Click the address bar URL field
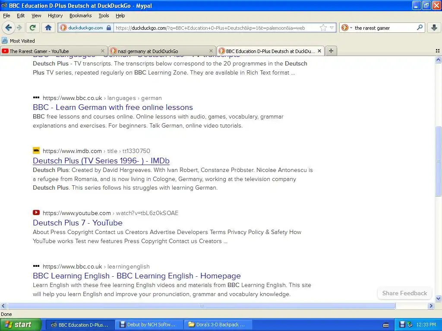 [217, 28]
